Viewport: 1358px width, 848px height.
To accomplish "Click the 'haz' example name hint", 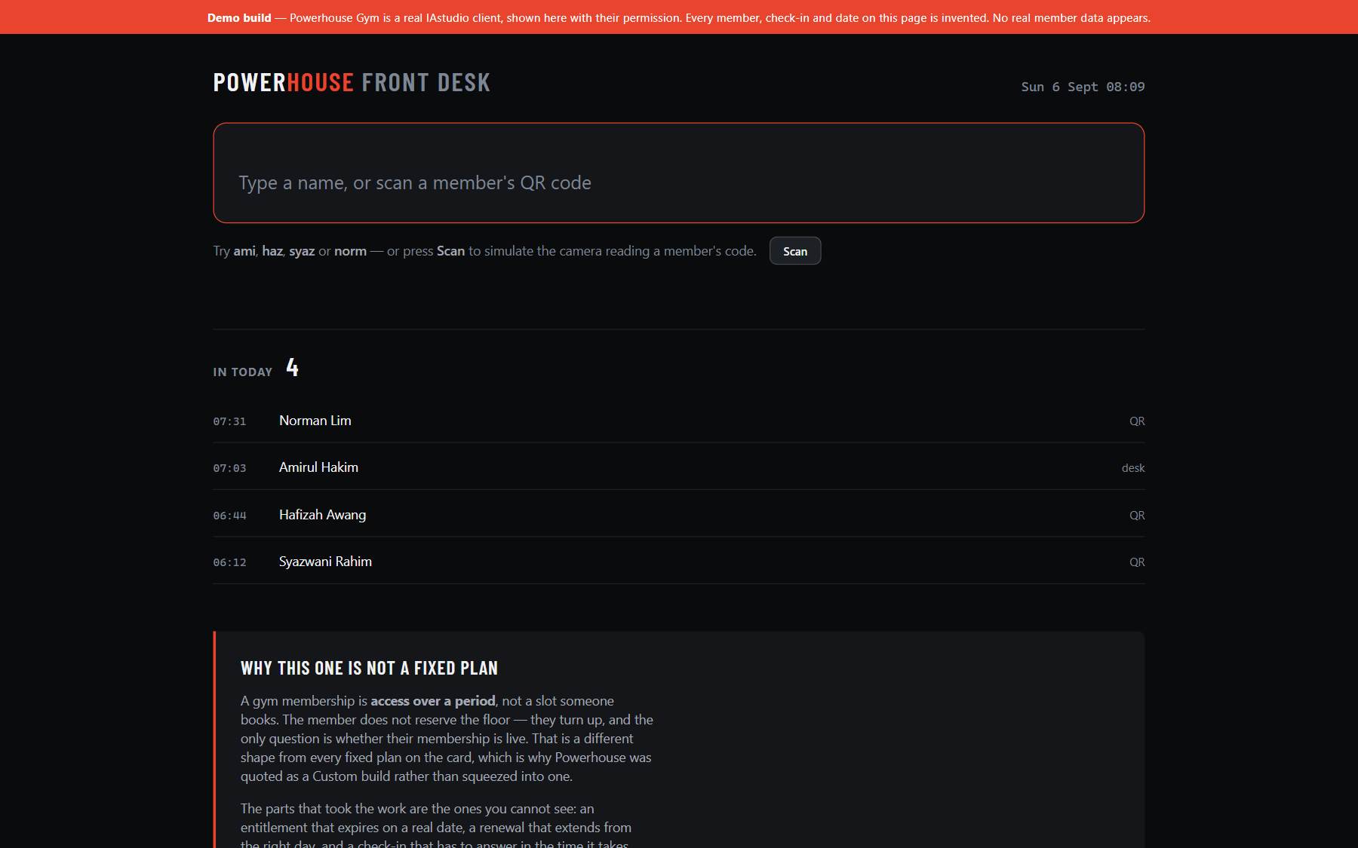I will [272, 251].
